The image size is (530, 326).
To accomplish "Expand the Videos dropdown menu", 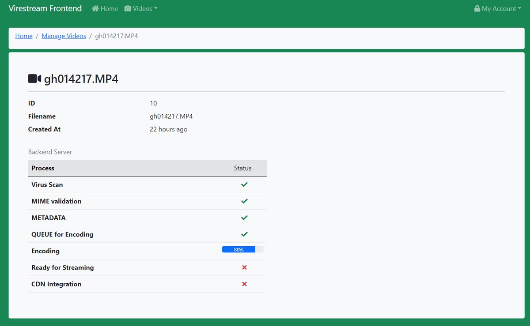I will [x=141, y=8].
